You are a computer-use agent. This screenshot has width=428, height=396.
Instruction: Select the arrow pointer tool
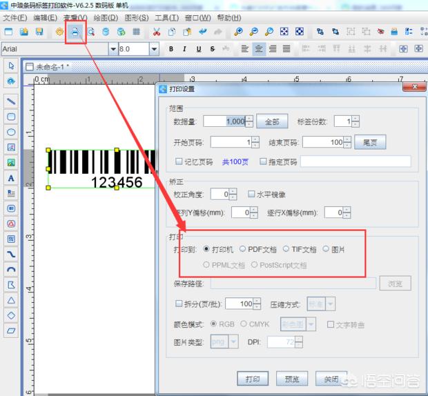pos(11,66)
